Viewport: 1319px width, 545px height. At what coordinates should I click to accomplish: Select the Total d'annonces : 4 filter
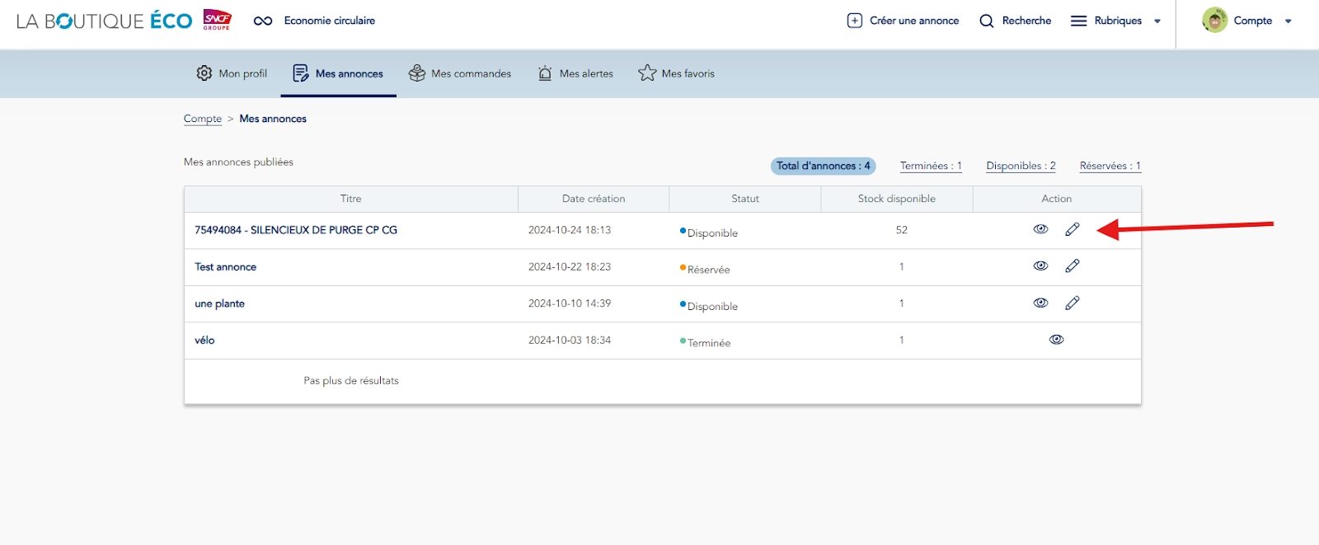point(823,166)
